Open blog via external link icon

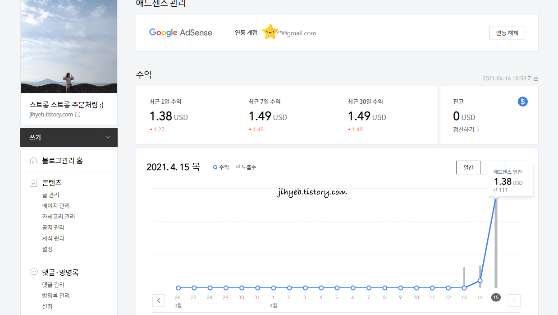click(78, 115)
